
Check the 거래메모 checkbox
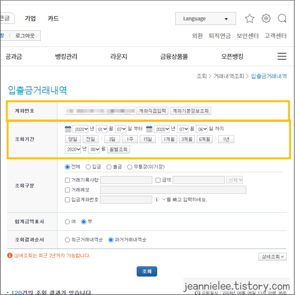click(x=67, y=190)
